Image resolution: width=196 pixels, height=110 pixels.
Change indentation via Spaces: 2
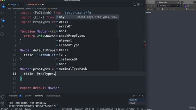(x=78, y=109)
